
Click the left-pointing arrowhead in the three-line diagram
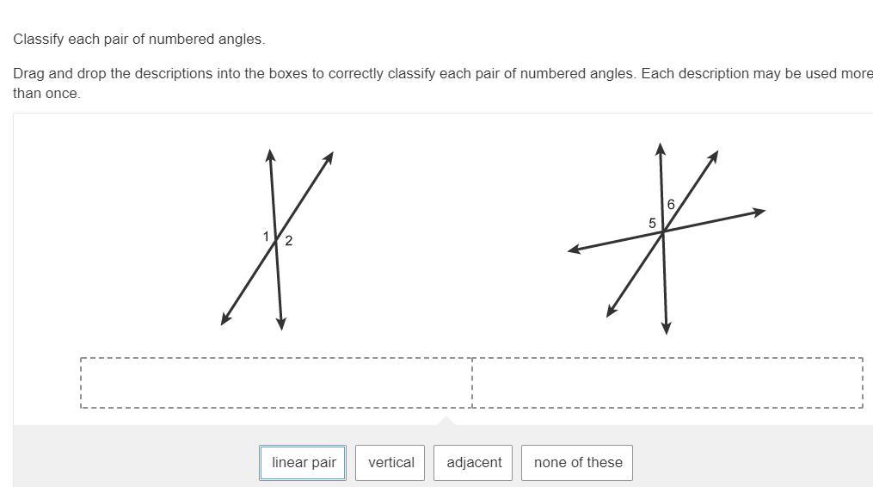tap(574, 250)
